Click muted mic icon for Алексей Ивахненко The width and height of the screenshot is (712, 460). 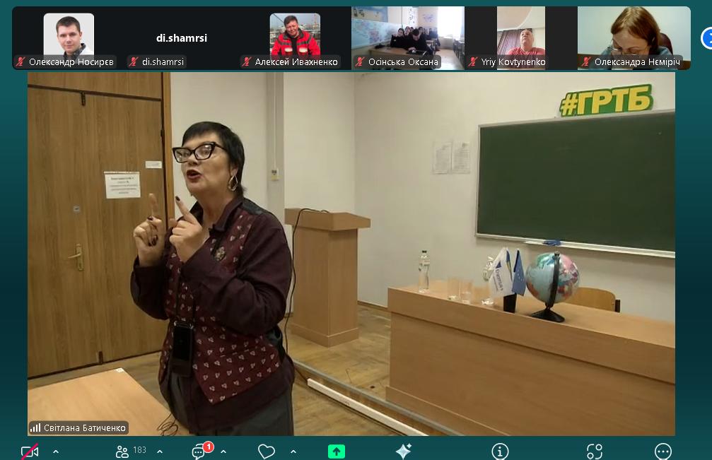click(247, 61)
